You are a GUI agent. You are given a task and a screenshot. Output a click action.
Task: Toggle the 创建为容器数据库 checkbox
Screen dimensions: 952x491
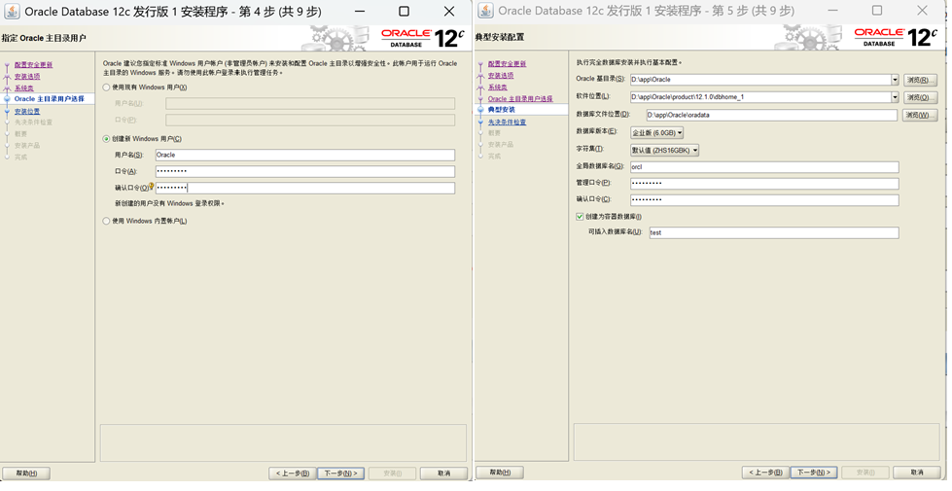[x=580, y=217]
